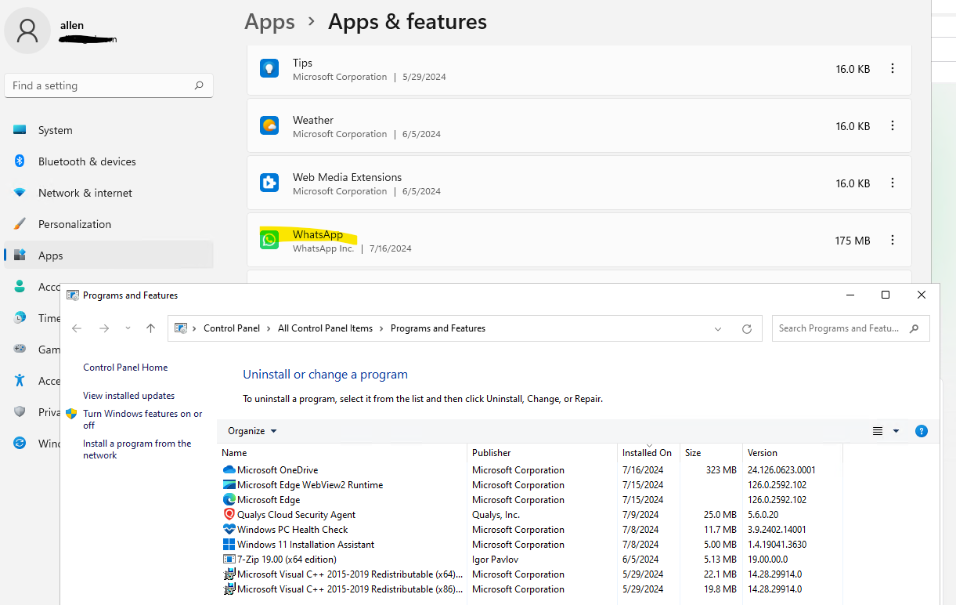Open the Organize dropdown menu

tap(252, 431)
